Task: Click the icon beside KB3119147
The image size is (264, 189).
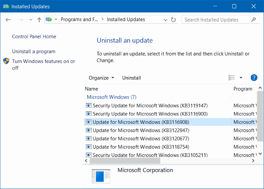Action: tap(89, 106)
